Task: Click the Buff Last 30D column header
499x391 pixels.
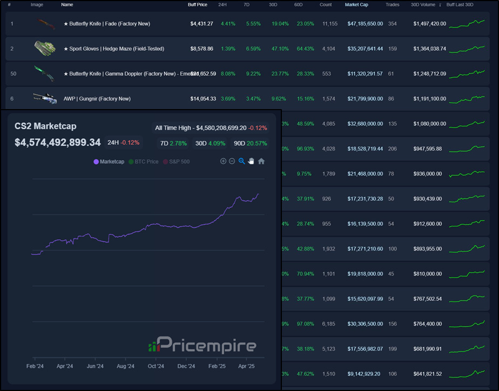Action: (460, 5)
